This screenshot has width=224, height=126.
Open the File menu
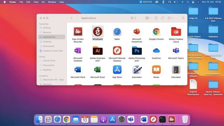pos(21,2)
